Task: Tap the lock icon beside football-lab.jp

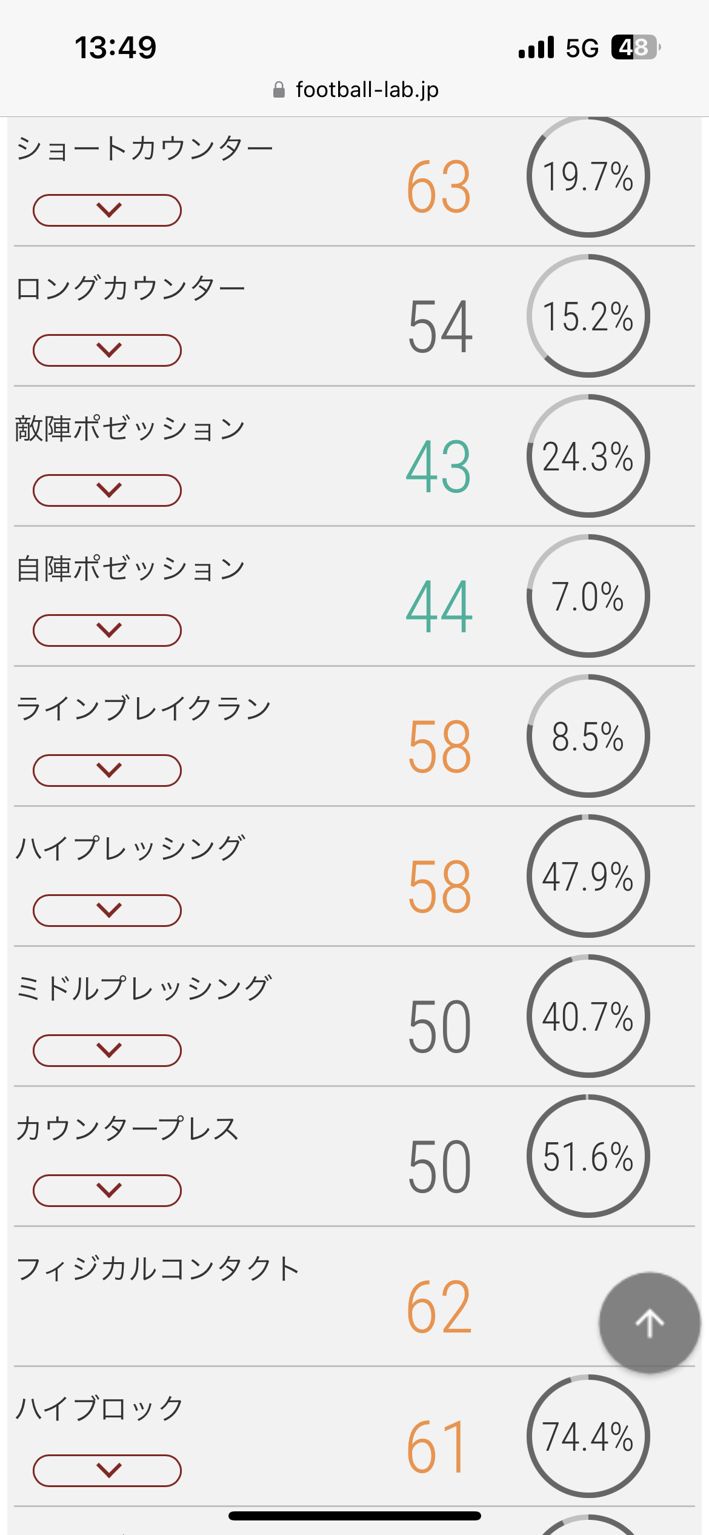Action: coord(279,90)
